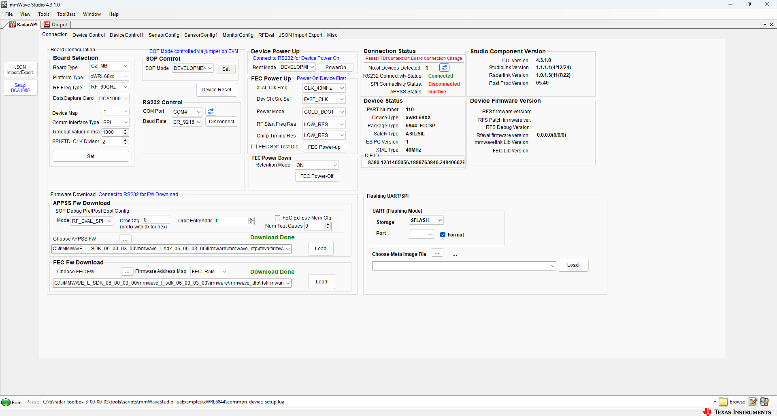Viewport: 777px width, 416px height.
Task: Load the FEC firmware file
Action: [x=321, y=282]
